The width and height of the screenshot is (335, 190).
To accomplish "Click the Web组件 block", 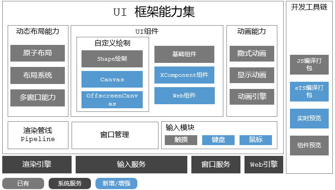I will pos(184,96).
